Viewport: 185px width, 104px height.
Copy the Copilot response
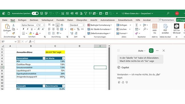[119, 82]
